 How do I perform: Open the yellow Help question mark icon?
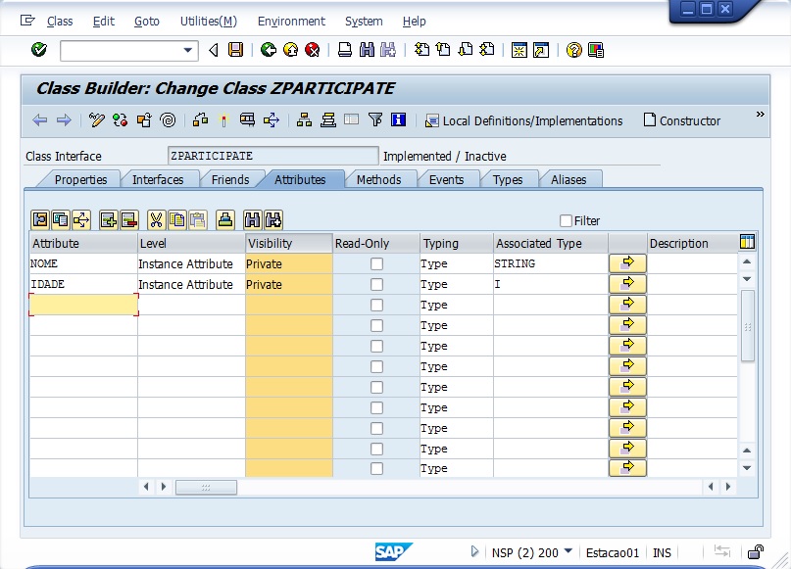tap(573, 50)
